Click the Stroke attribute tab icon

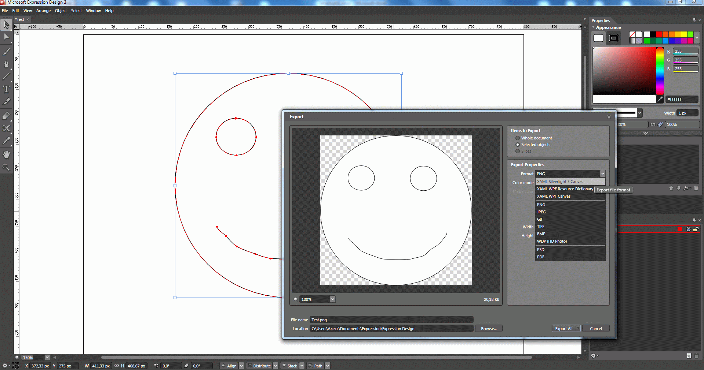614,38
